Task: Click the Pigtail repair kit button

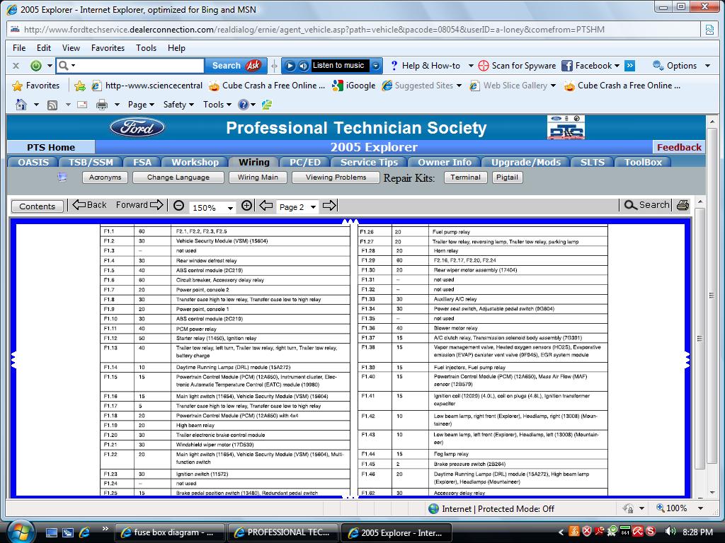Action: [507, 177]
